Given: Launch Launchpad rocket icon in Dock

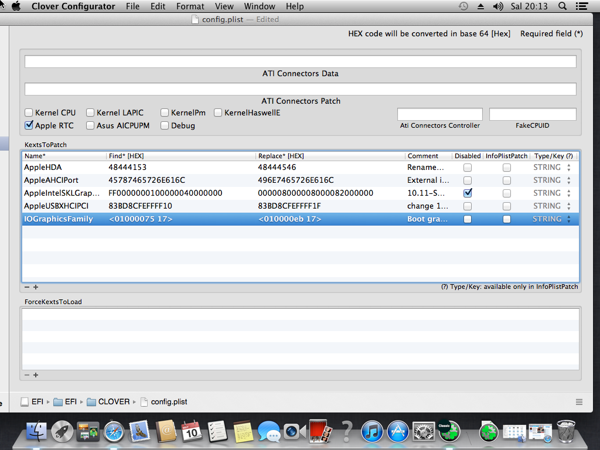Looking at the screenshot, I should point(62,431).
